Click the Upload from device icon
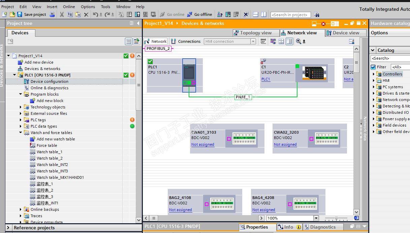Screen dimensions: 410x233 point(137,14)
